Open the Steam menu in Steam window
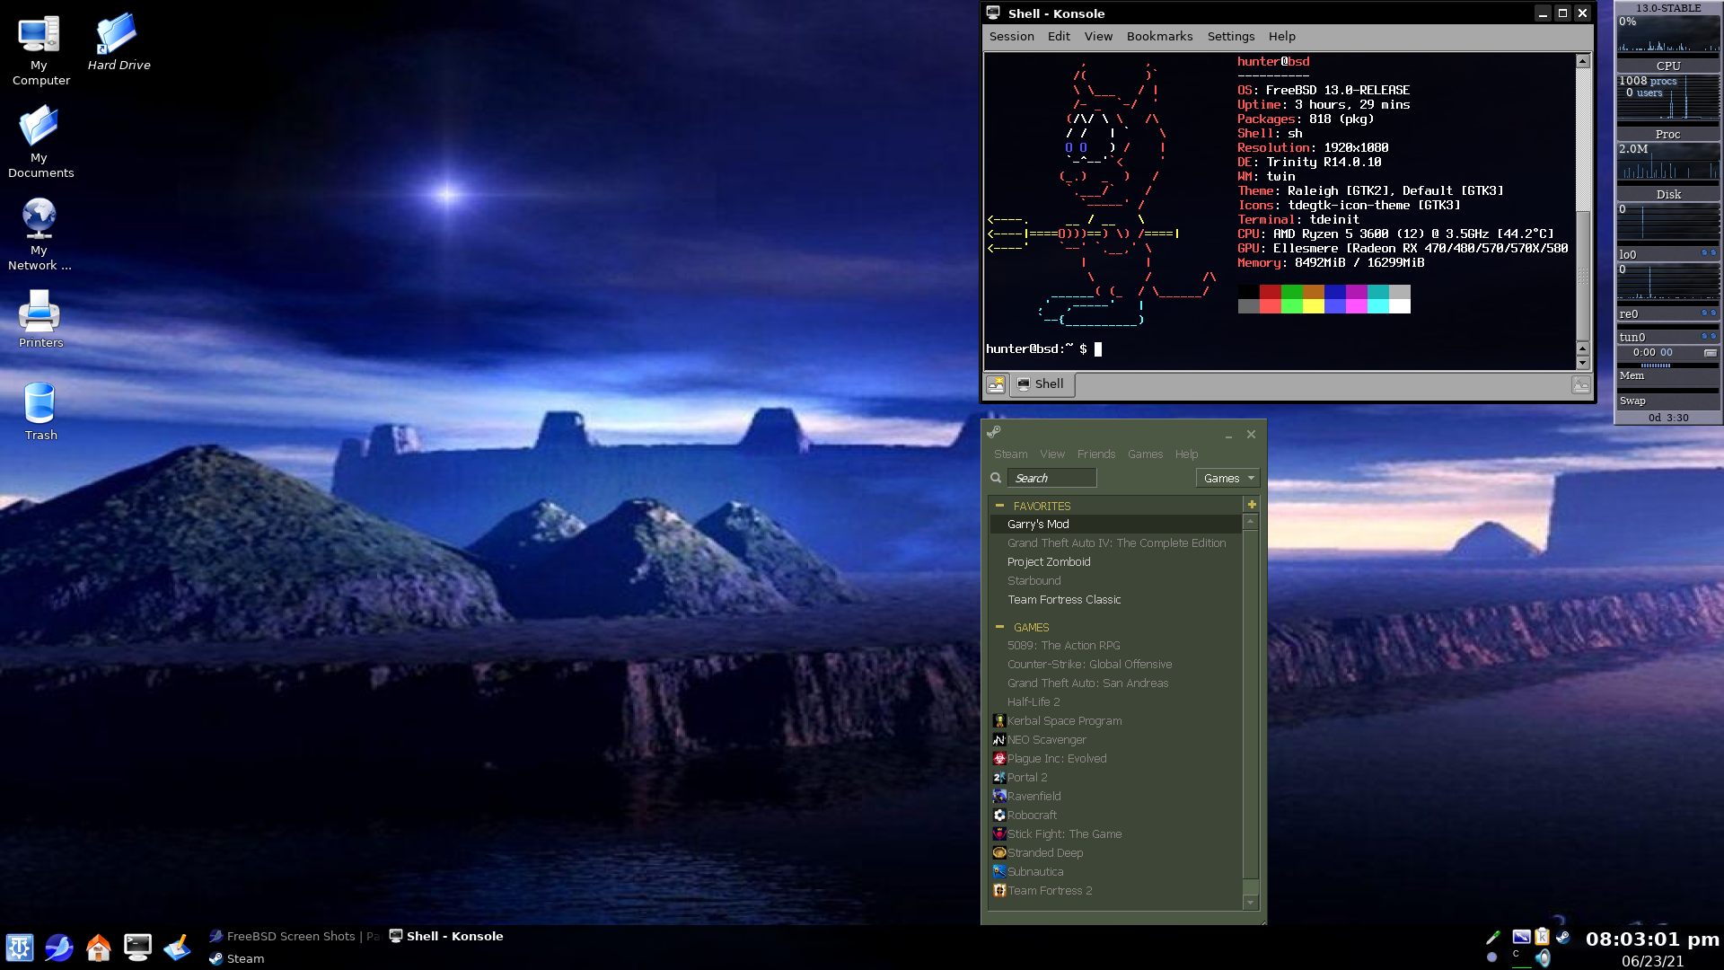1724x970 pixels. [x=1010, y=454]
